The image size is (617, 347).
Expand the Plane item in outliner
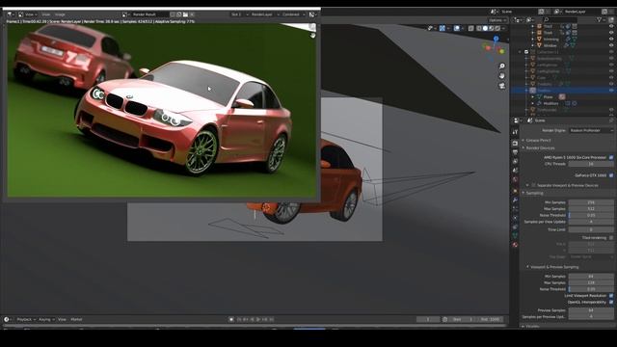coord(533,96)
